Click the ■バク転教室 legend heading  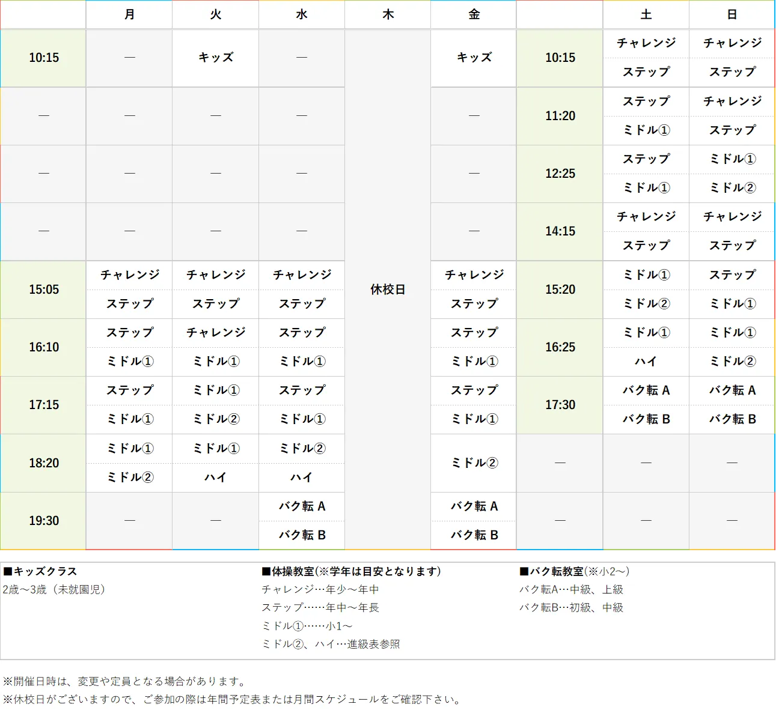point(574,571)
